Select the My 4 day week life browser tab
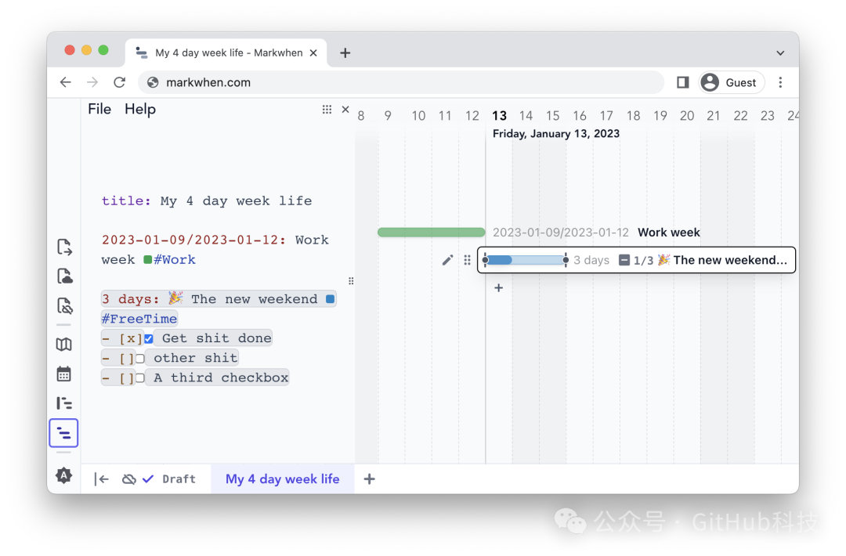Screen dimensions: 846x556 click(226, 52)
